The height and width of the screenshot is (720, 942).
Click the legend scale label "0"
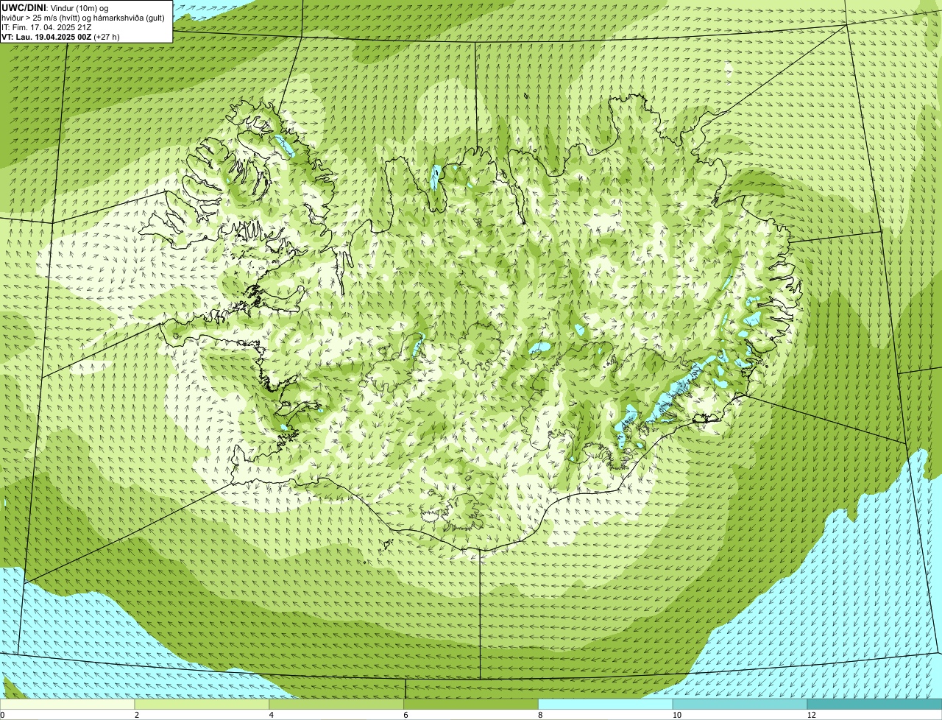pos(2,715)
